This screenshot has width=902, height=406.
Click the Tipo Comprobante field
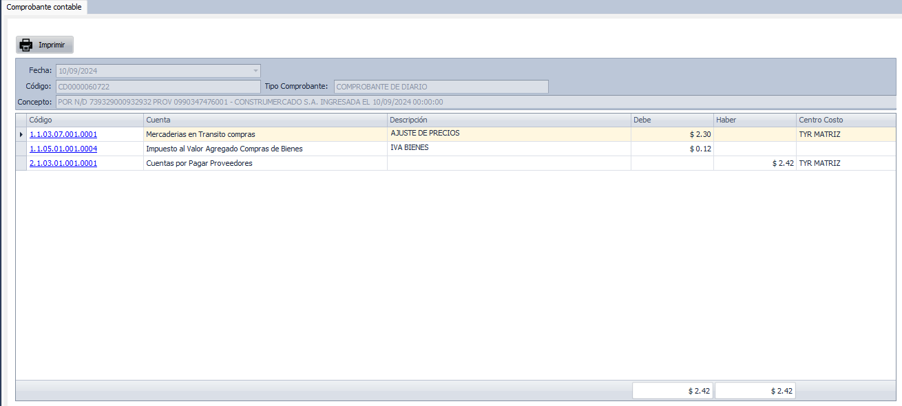(441, 87)
